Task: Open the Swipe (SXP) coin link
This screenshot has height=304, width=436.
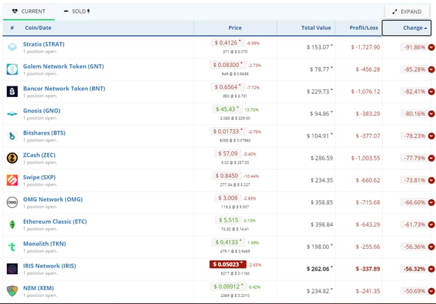Action: (39, 177)
